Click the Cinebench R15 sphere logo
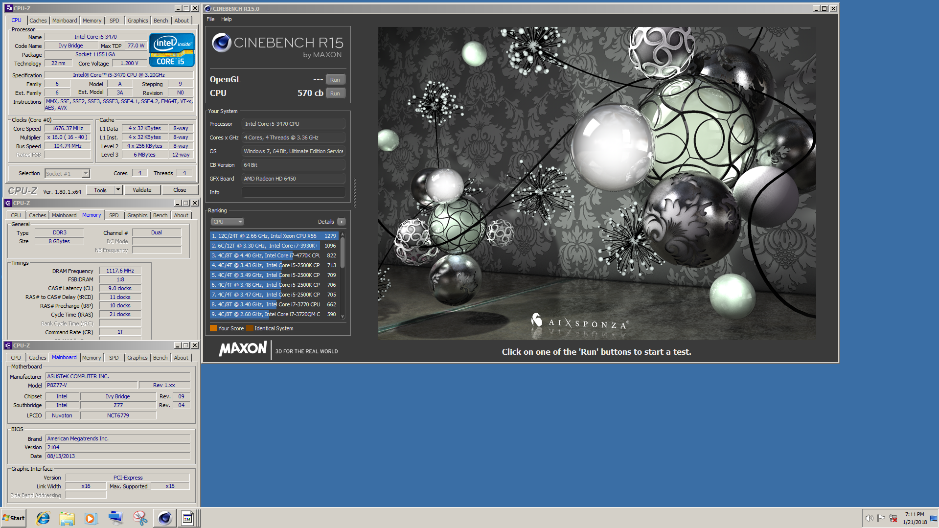 pyautogui.click(x=221, y=43)
